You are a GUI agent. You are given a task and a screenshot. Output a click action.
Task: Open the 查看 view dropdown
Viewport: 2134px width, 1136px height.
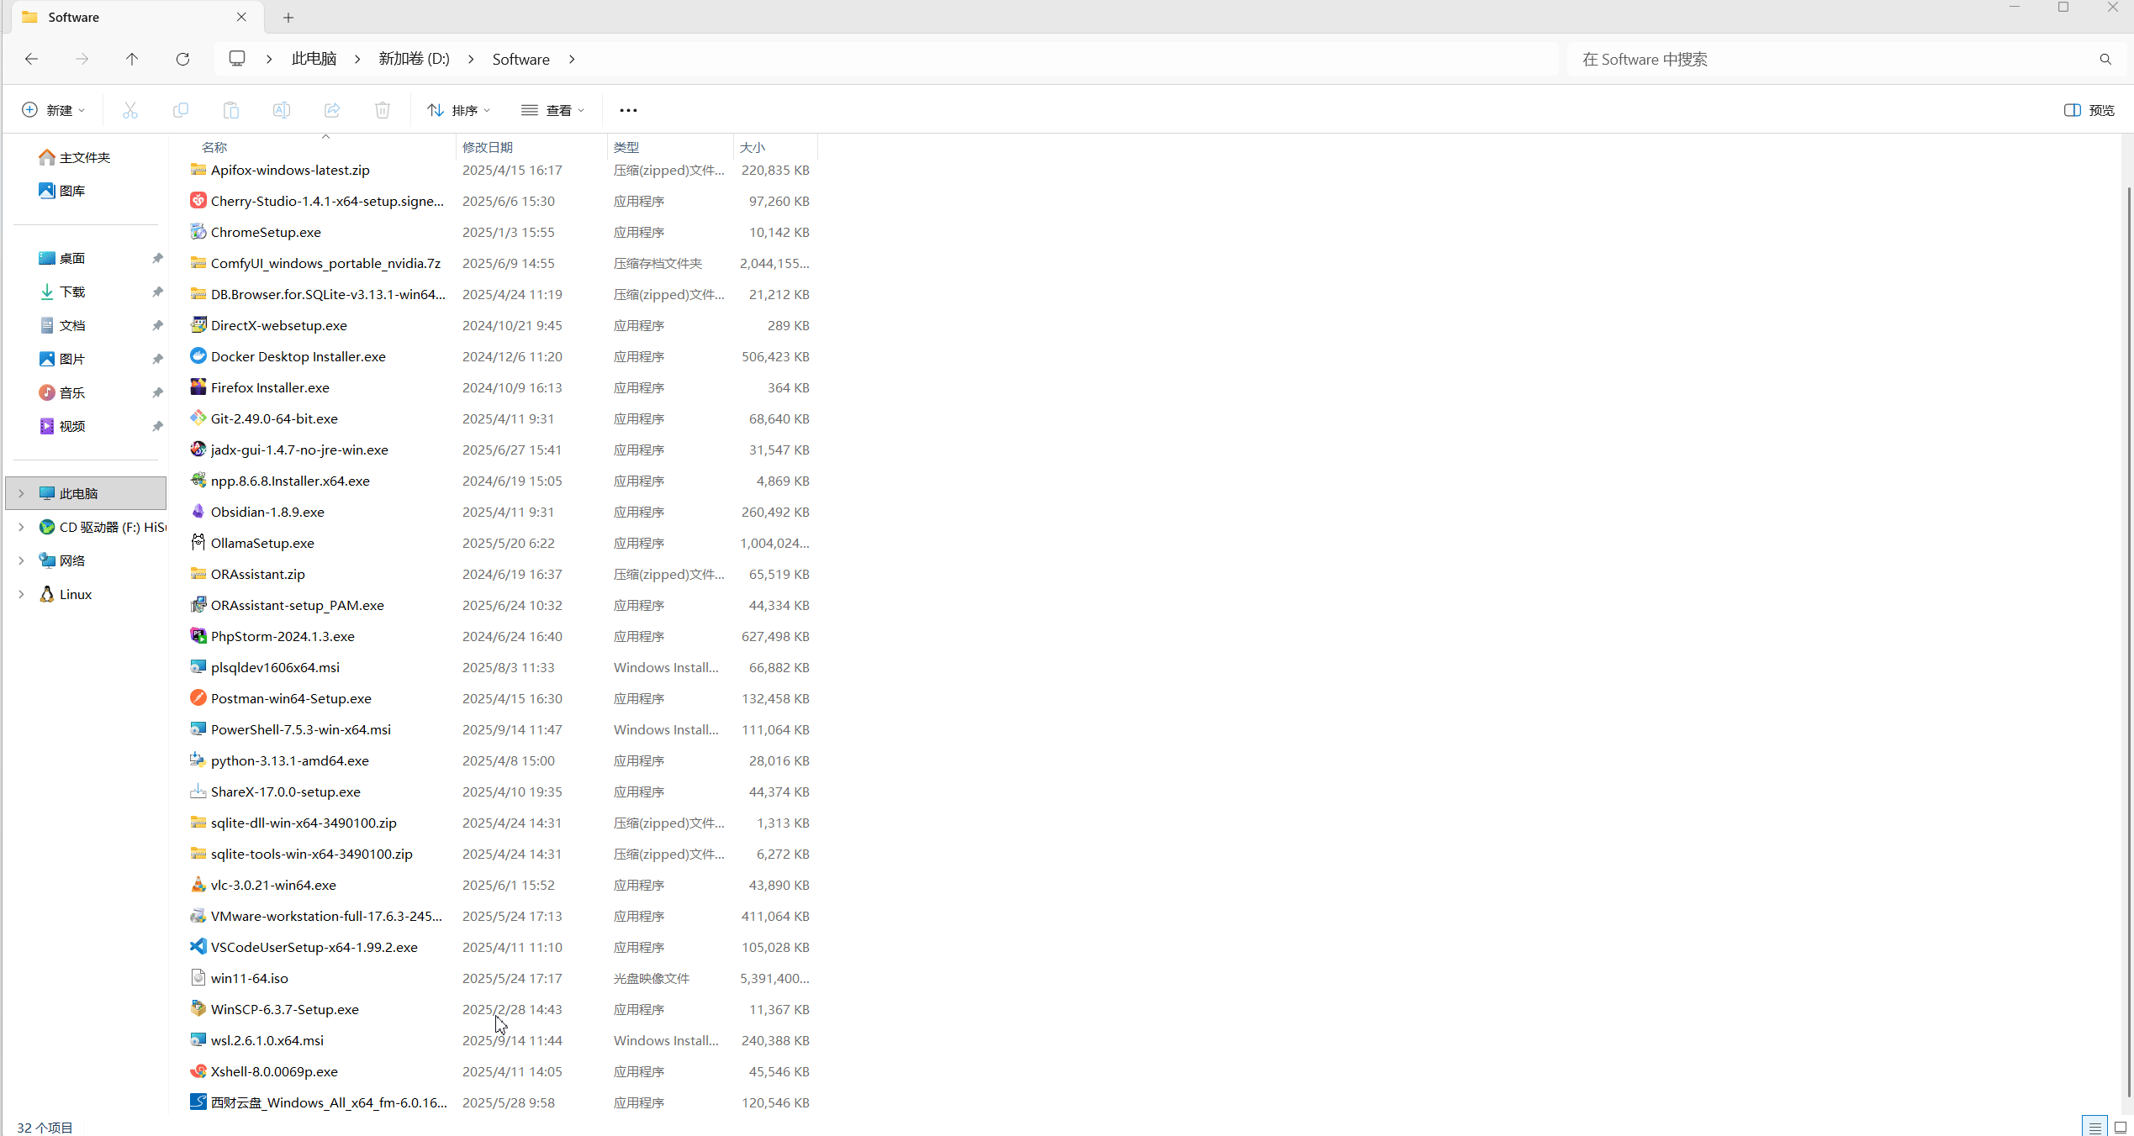click(552, 110)
